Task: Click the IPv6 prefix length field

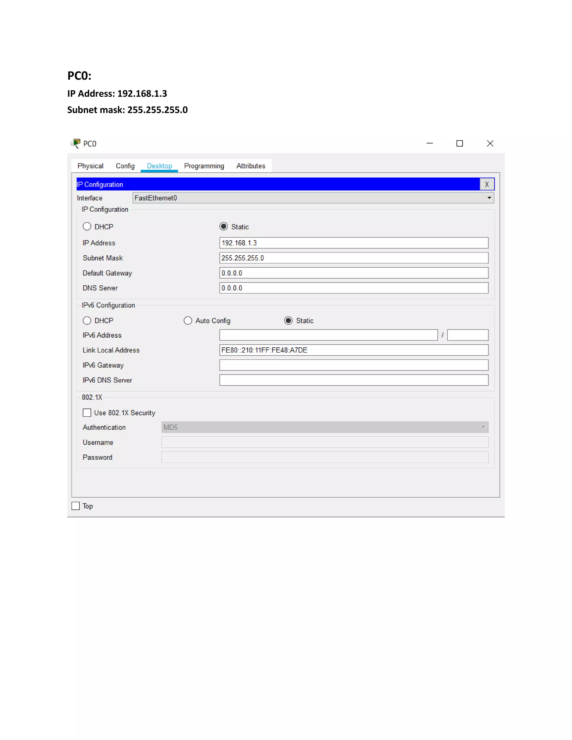Action: pos(468,335)
